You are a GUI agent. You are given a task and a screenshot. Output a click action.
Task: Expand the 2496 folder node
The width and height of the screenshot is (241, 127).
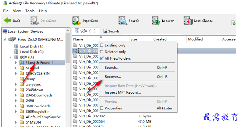[x=16, y=100]
